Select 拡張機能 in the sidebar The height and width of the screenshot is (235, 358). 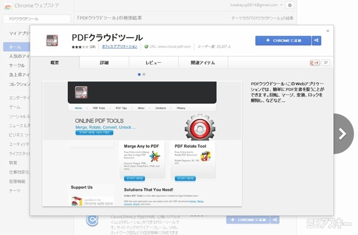[x=17, y=181]
